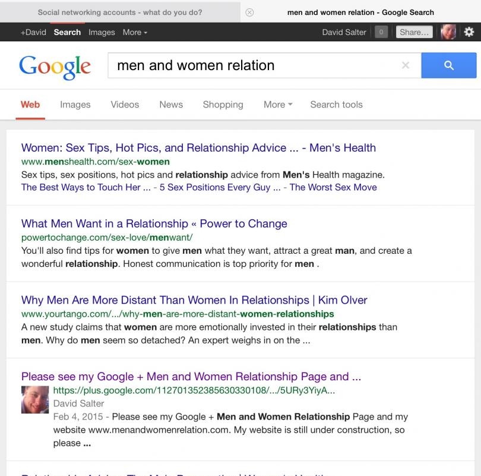Click the David Salter name in the top bar
Screen dimensions: 481x476
(x=344, y=32)
